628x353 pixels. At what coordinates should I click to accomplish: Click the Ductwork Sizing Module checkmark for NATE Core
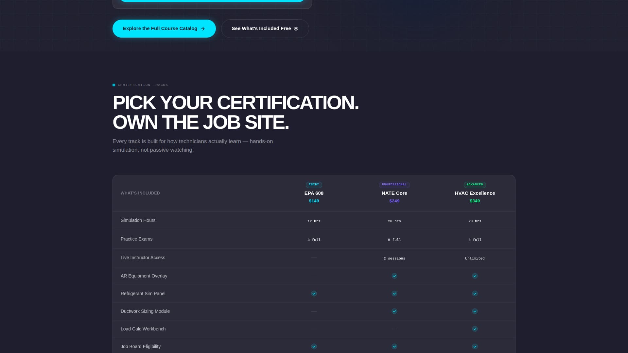click(x=394, y=311)
